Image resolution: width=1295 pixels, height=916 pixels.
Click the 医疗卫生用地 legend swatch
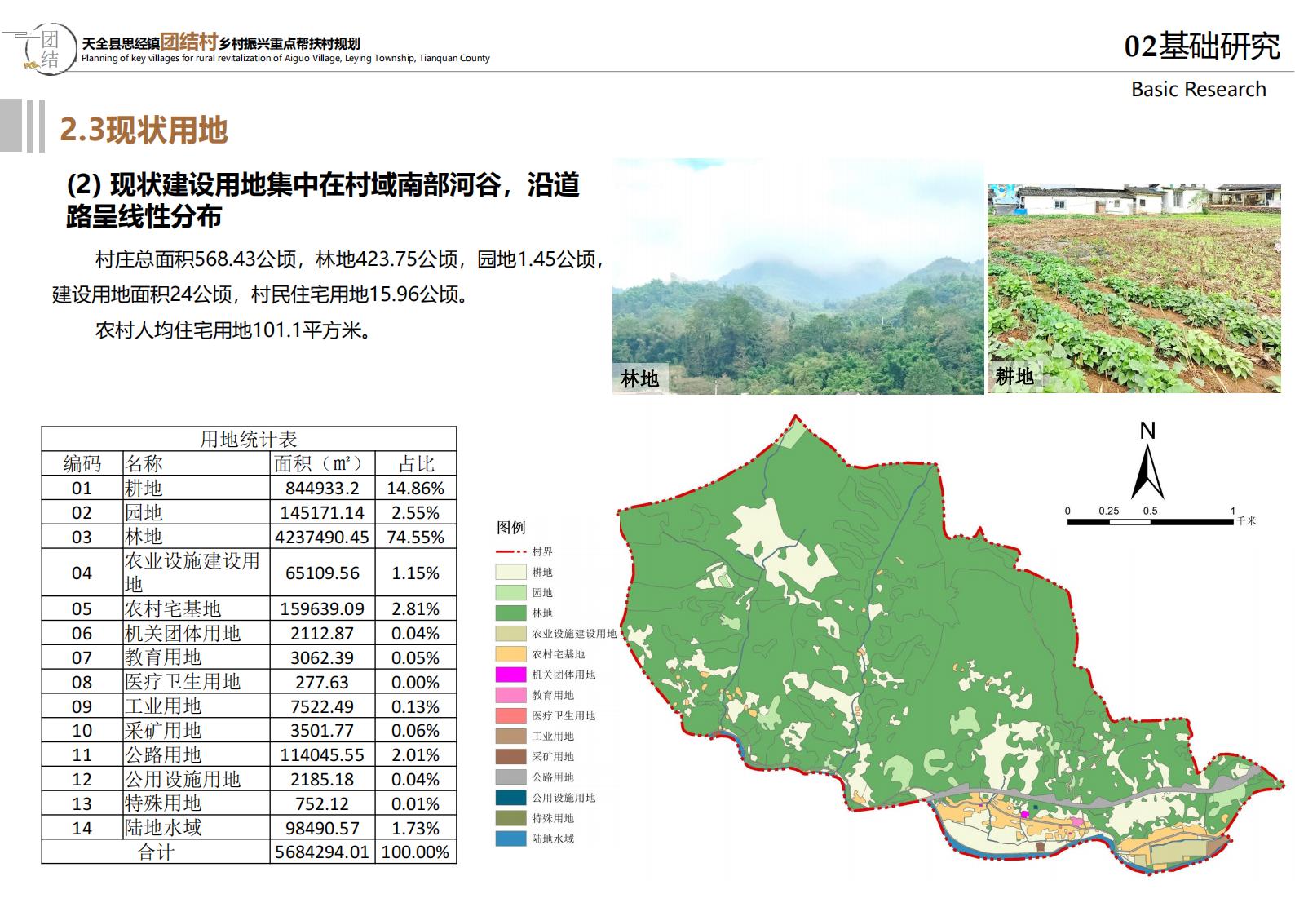point(510,716)
